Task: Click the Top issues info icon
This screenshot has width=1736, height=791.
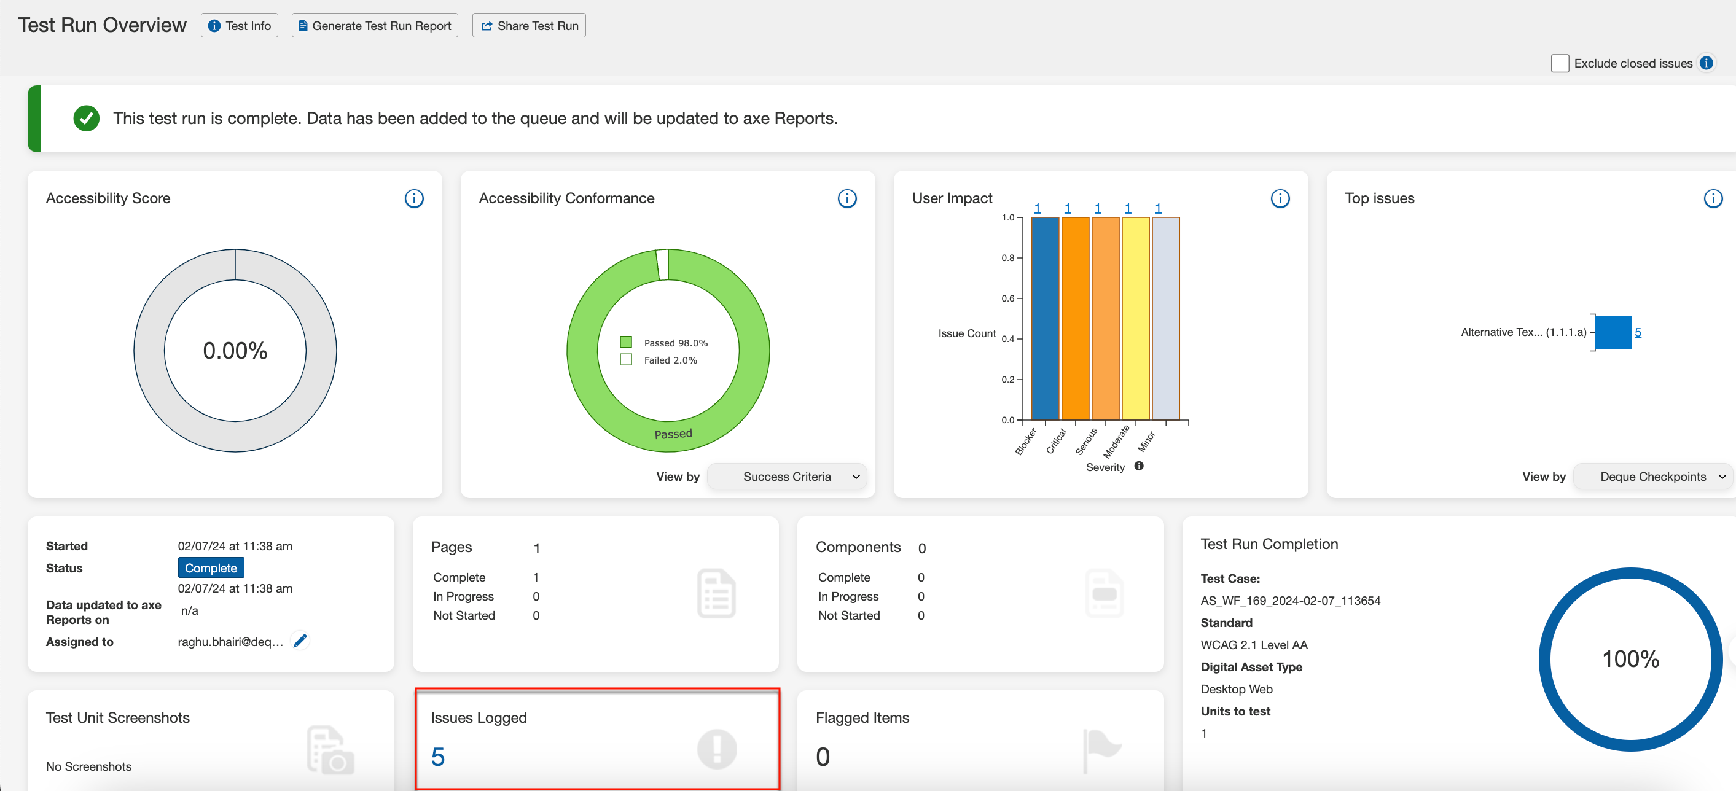Action: pos(1713,198)
